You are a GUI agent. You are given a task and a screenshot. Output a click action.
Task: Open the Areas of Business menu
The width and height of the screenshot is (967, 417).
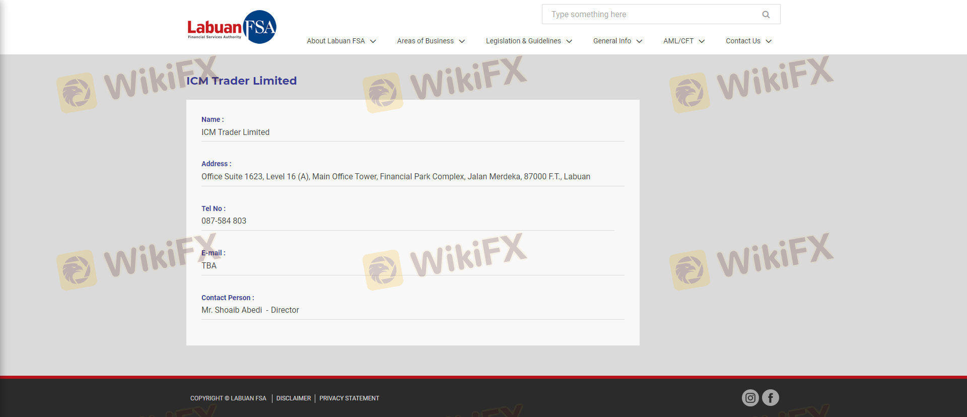point(425,41)
